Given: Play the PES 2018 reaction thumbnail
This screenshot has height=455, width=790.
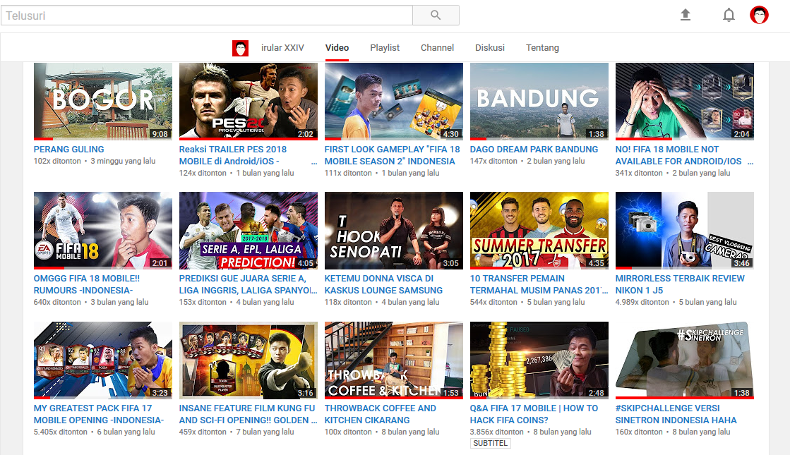Looking at the screenshot, I should 249,101.
